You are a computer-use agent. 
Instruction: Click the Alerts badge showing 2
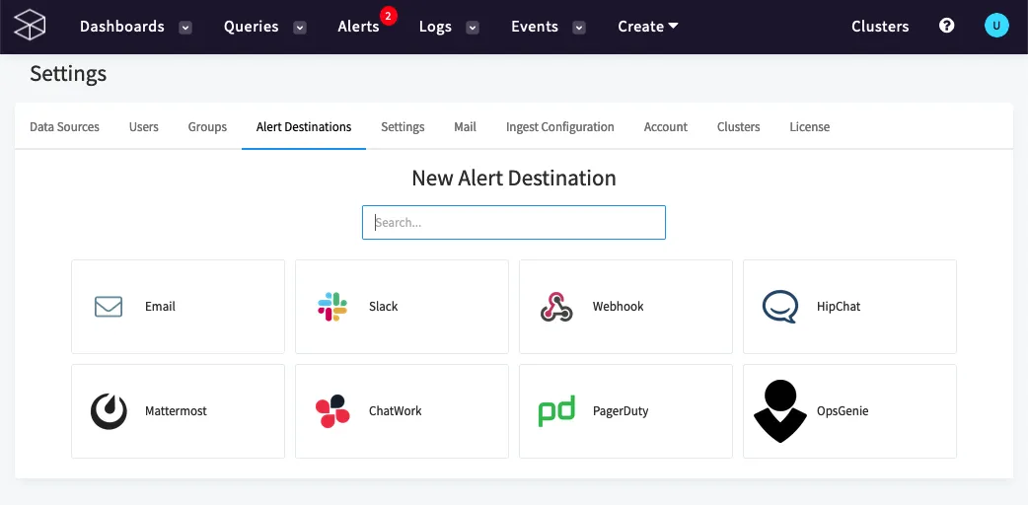[388, 17]
